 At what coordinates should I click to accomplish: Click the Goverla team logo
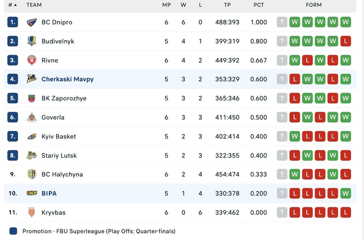(x=32, y=118)
